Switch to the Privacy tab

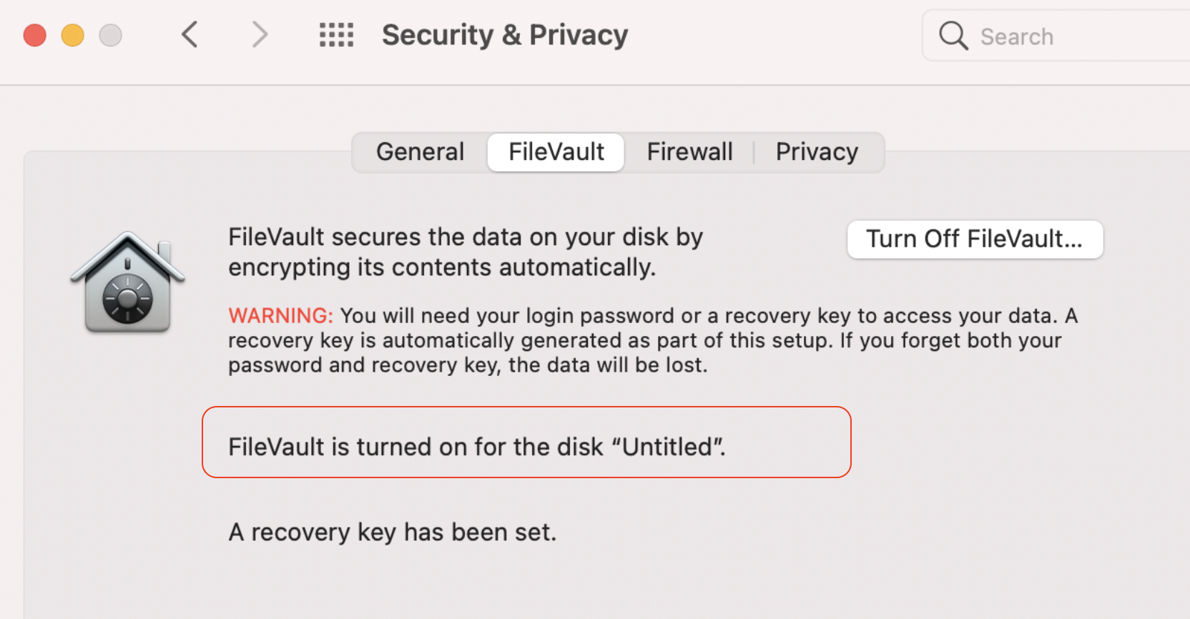[x=817, y=152]
